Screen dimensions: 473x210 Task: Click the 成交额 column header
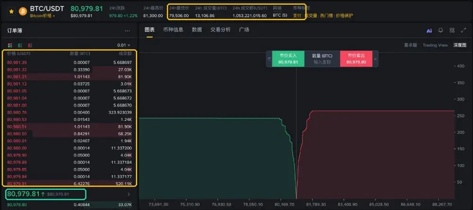125,53
